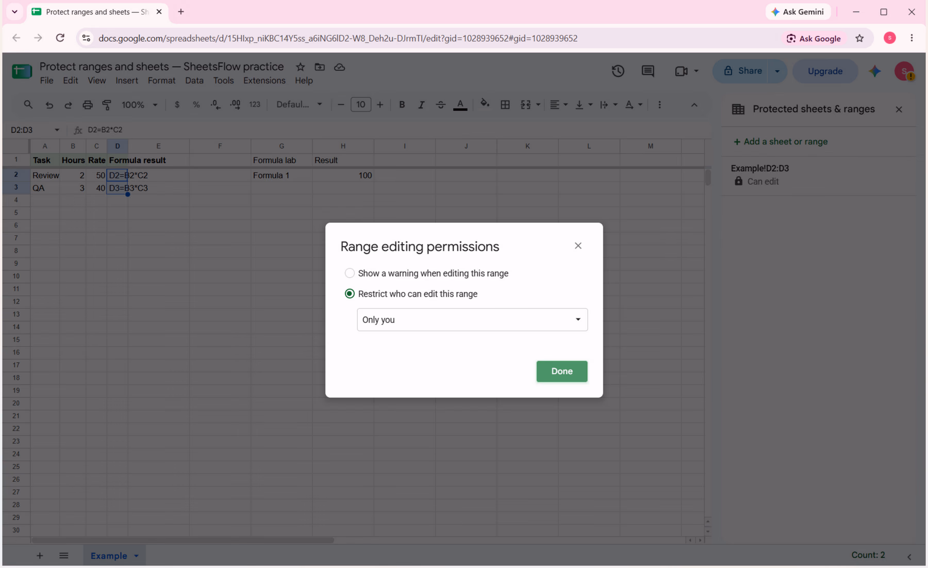
Task: Open the Name box dropdown arrow
Action: [57, 130]
